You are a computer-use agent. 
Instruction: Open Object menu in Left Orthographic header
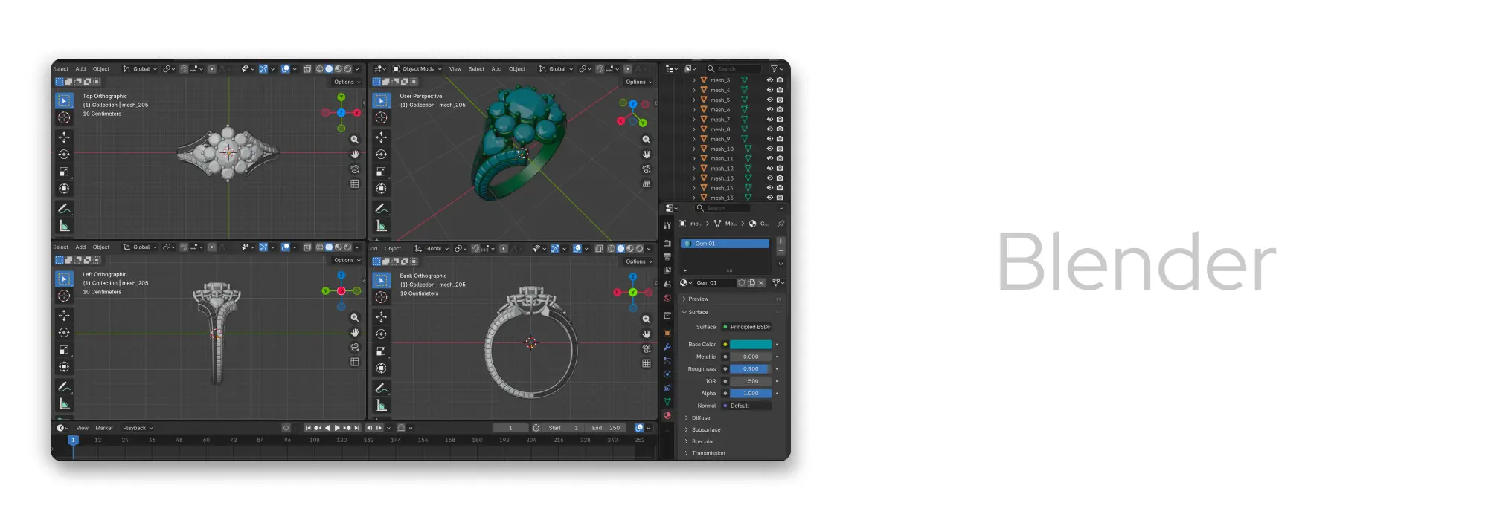point(101,247)
